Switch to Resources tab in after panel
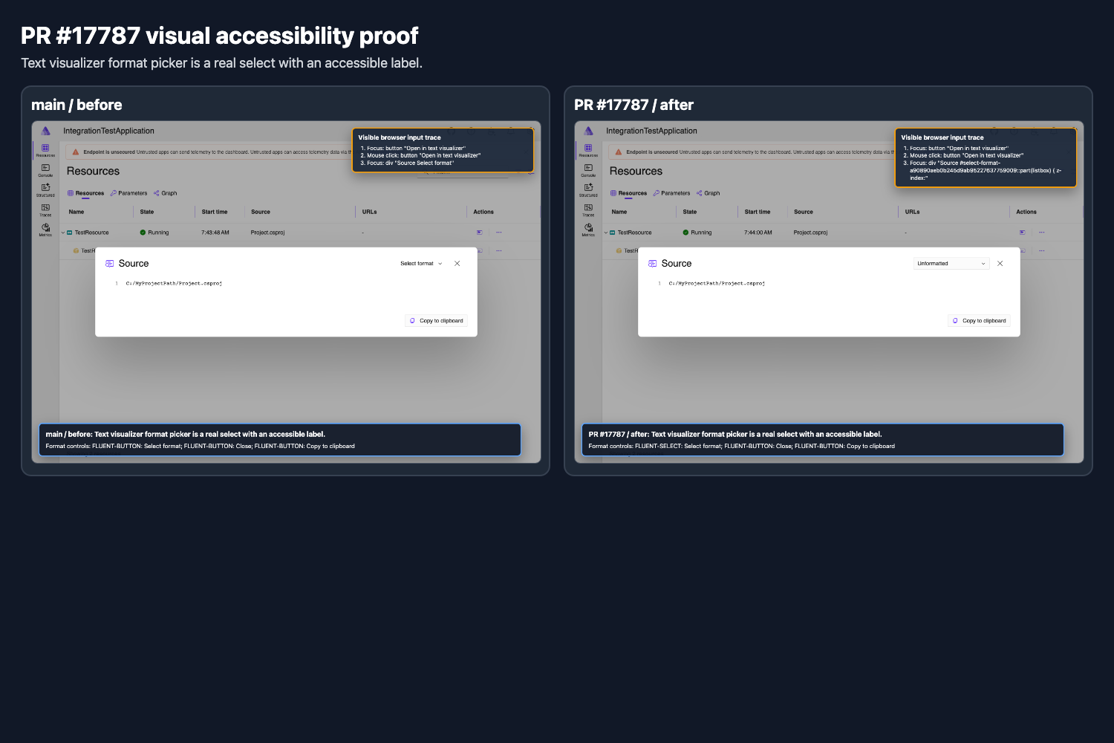The image size is (1114, 743). click(629, 193)
